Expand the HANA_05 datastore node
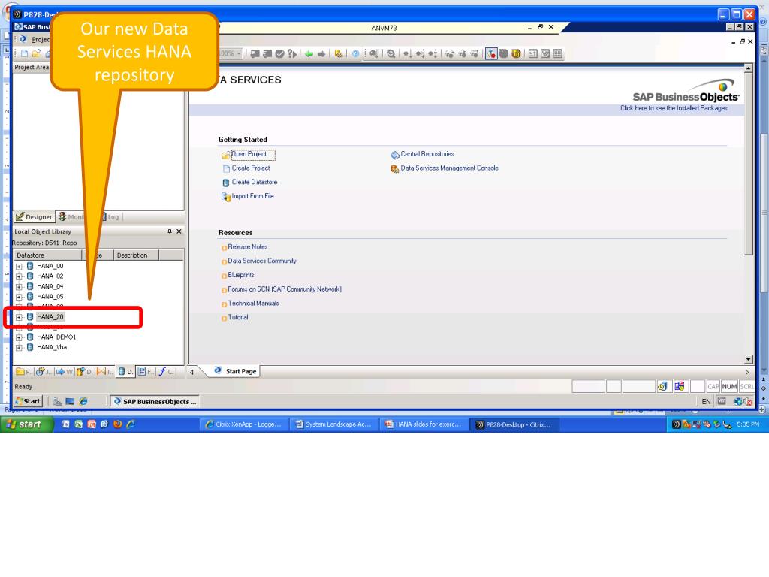769x577 pixels. (x=19, y=297)
